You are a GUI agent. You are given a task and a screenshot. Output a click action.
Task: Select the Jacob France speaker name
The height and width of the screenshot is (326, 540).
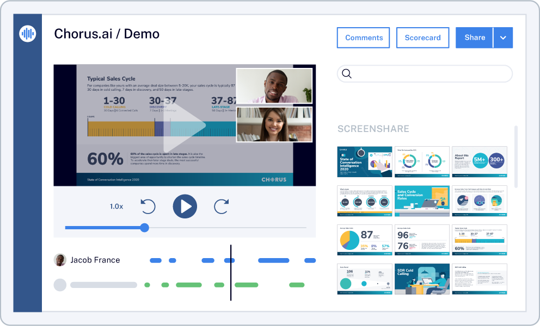coord(95,260)
